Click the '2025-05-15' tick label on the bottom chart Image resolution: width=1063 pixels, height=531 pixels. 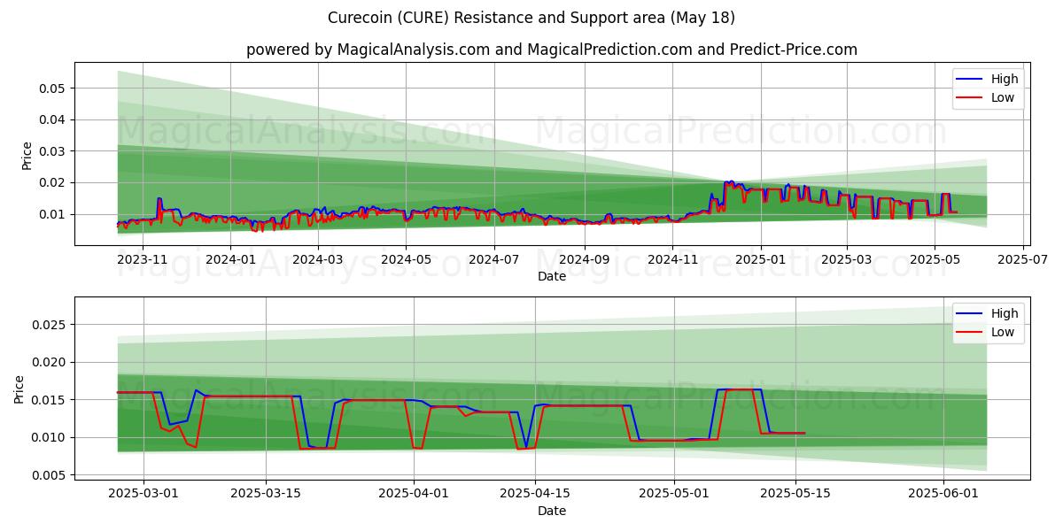[x=796, y=494]
